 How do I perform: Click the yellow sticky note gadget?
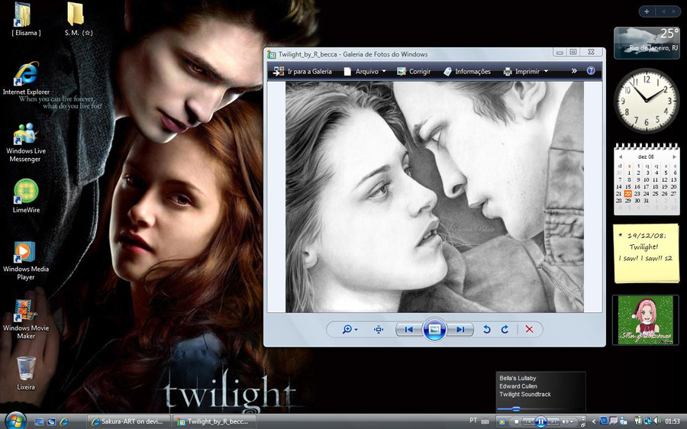tap(647, 253)
